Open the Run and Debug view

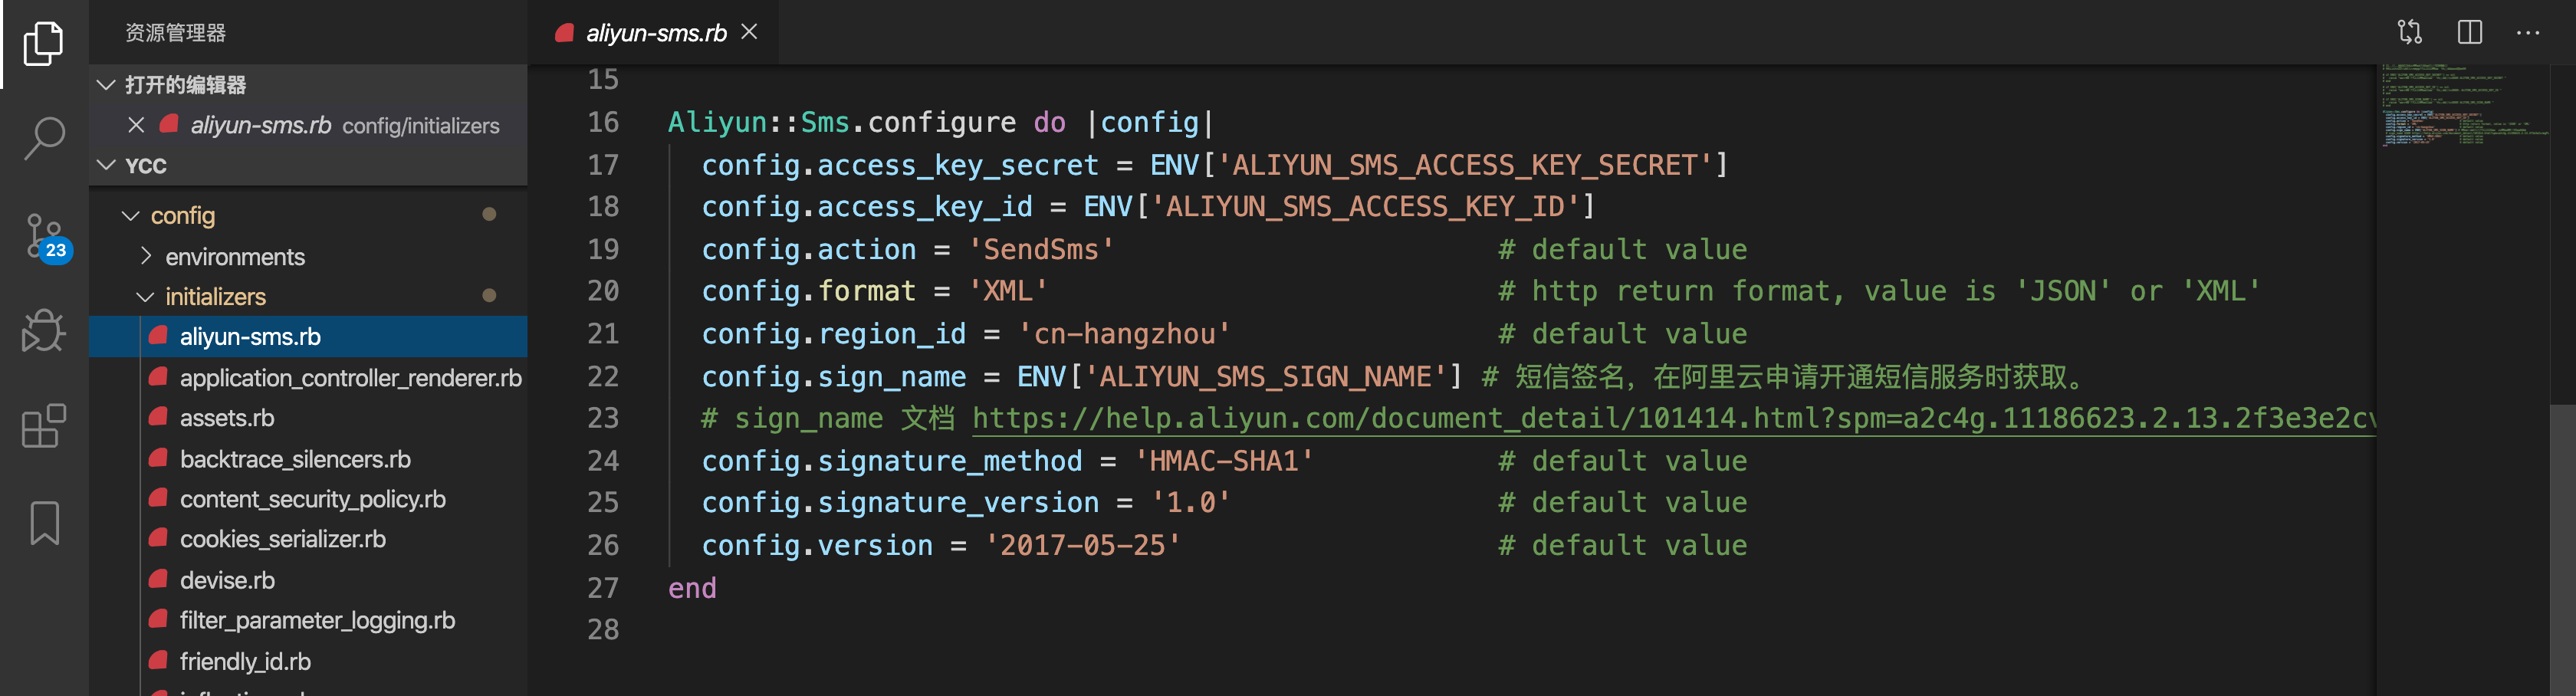pos(43,331)
